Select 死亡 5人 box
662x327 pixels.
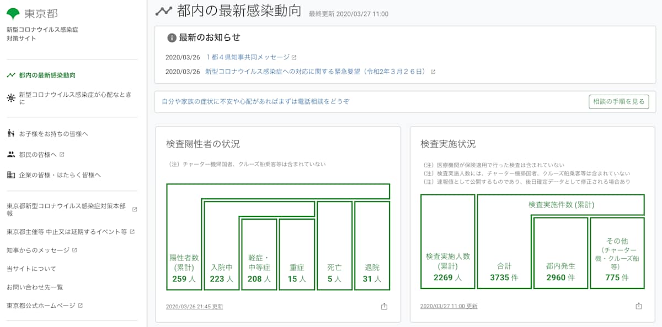[334, 246]
